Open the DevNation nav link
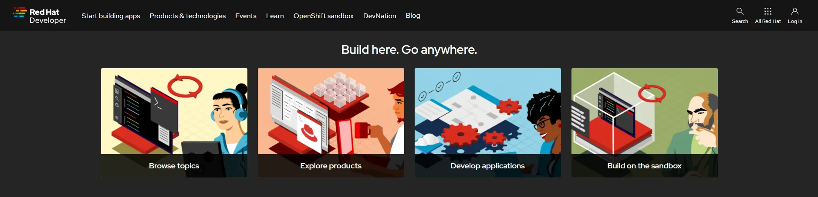The width and height of the screenshot is (818, 197). [380, 16]
